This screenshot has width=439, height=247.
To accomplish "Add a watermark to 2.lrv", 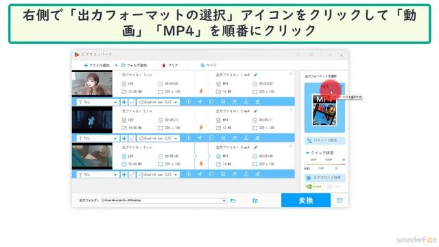I will [246, 137].
